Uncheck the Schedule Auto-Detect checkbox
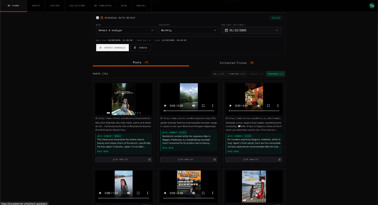This screenshot has width=378, height=205. (98, 18)
